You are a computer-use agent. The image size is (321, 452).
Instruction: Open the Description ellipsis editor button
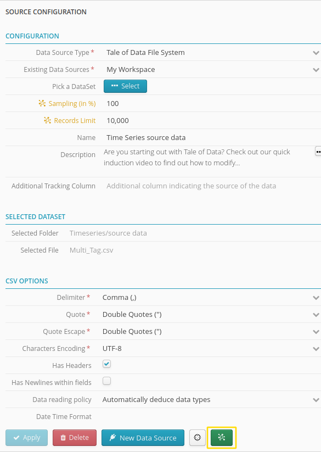tap(318, 152)
